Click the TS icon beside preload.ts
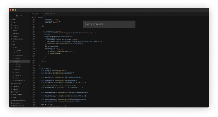 (13, 75)
